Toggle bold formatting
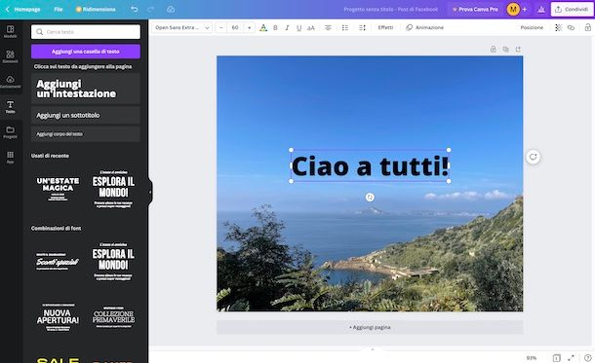 pos(275,27)
